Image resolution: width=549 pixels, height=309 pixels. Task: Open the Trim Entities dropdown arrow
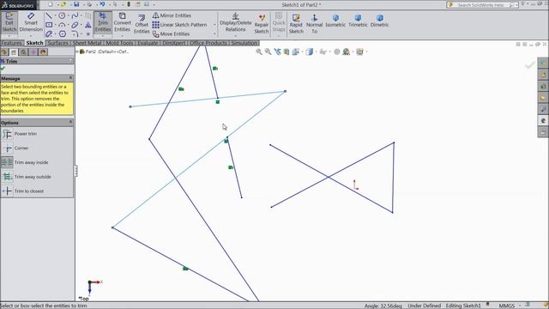click(103, 35)
